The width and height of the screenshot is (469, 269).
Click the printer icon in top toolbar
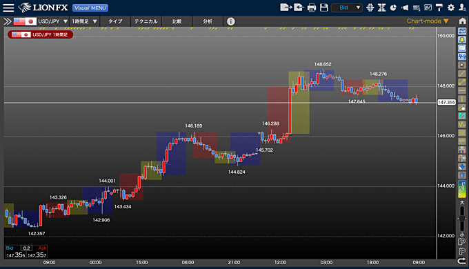(x=311, y=8)
